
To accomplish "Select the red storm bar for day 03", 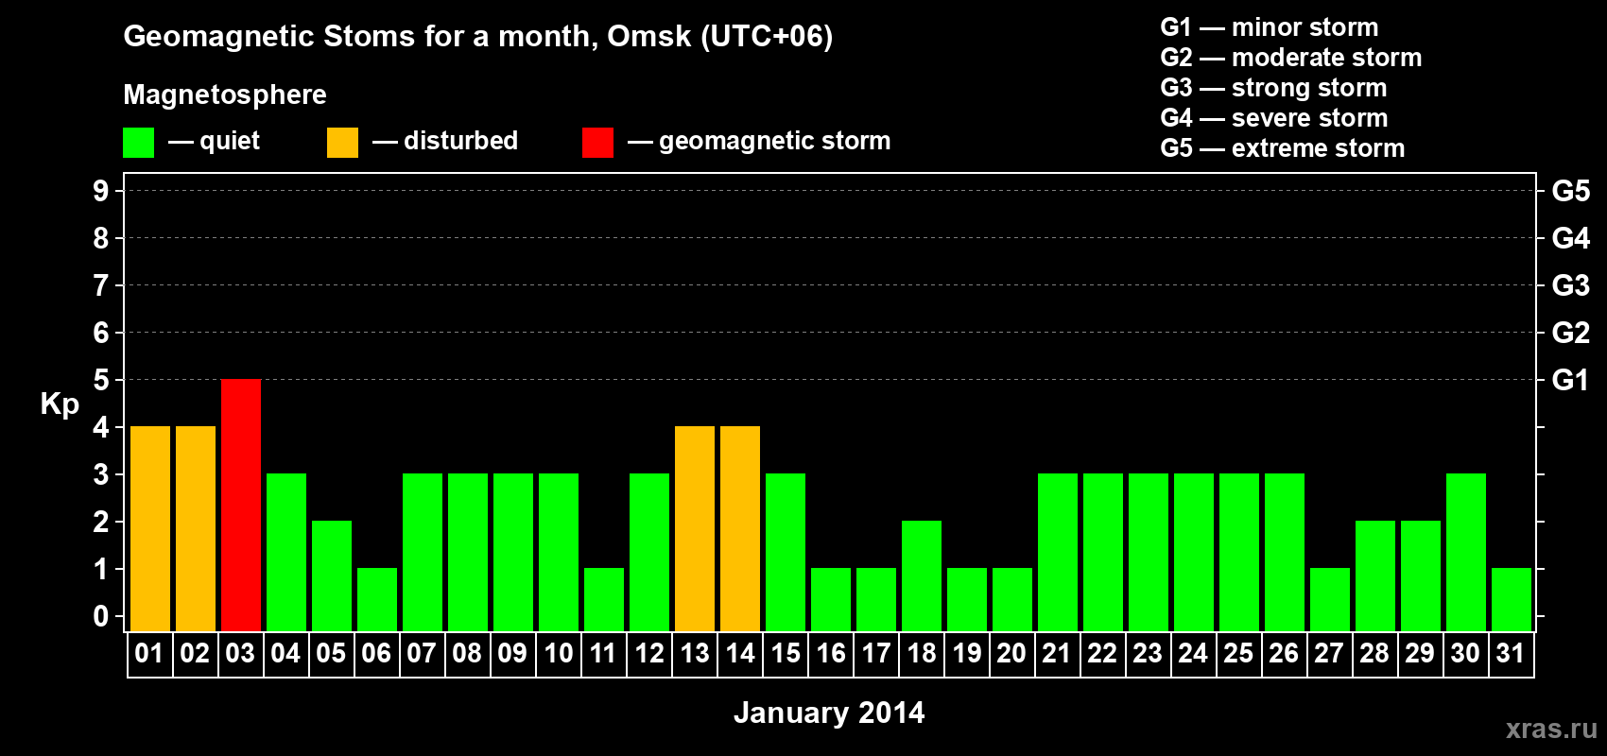I will click(x=241, y=506).
